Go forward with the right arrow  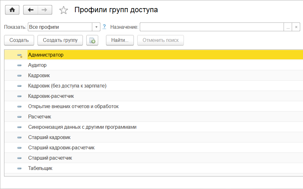(45, 10)
